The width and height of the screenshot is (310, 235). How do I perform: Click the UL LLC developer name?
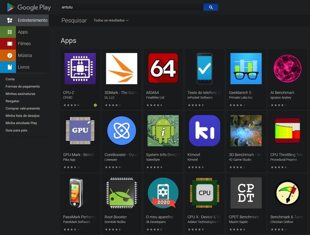click(109, 98)
